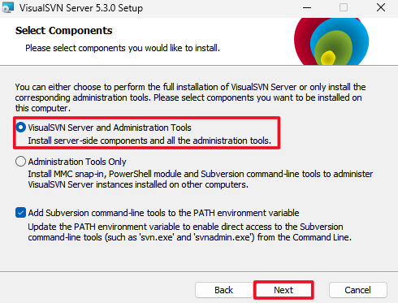Click 'VisualSVN Server and Administration Tools' label text
Viewport: 398px width, 303px height.
tap(110, 128)
